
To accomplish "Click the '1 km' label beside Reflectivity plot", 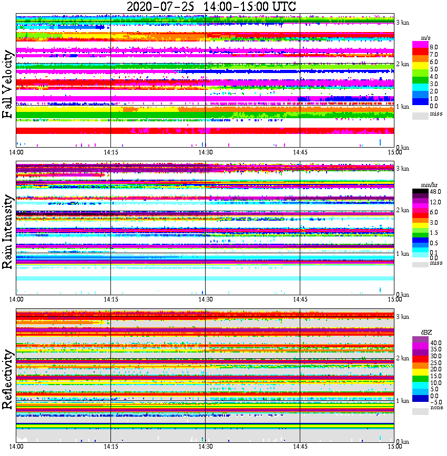I will [403, 401].
